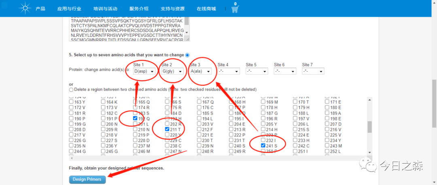Click the Agilent spark logo
The width and height of the screenshot is (437, 185).
(25, 9)
